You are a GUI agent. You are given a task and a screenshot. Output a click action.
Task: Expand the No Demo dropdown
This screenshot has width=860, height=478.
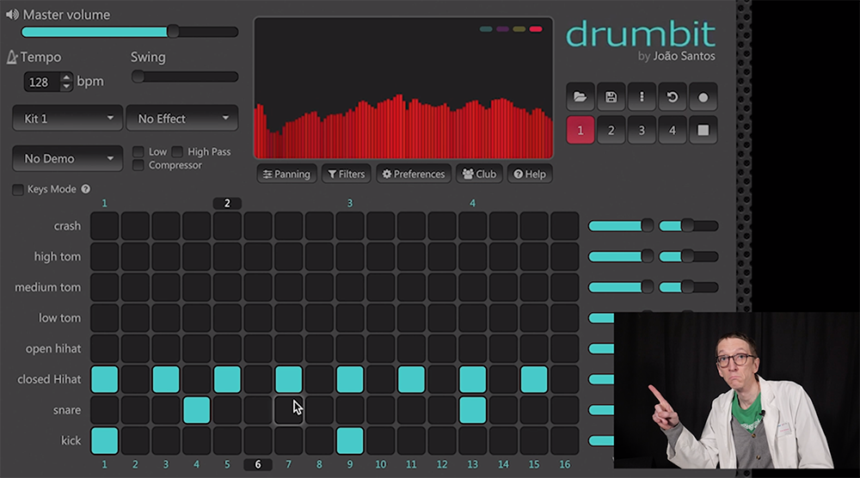tap(67, 158)
